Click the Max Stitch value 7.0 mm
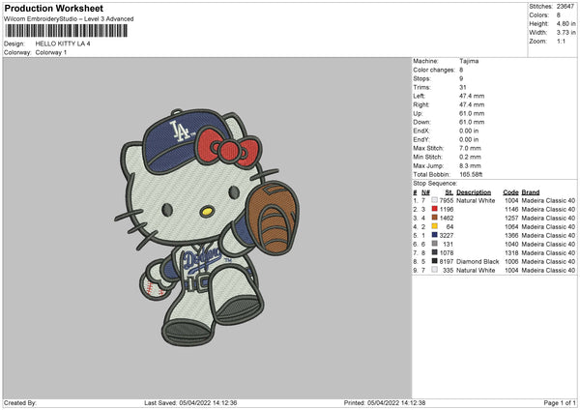Viewport: 580px width, 410px height. pos(470,148)
